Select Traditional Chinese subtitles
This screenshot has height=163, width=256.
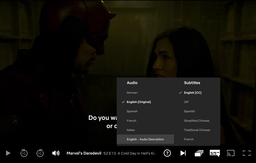(x=197, y=130)
